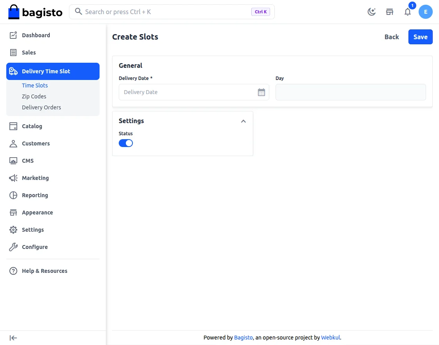Go to Appearance section
439x345 pixels.
[x=53, y=212]
